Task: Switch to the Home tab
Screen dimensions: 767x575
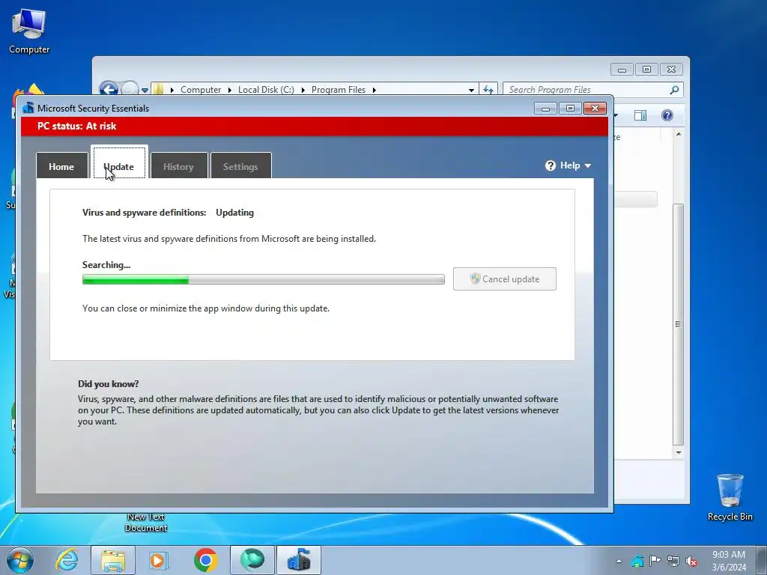Action: coord(61,166)
